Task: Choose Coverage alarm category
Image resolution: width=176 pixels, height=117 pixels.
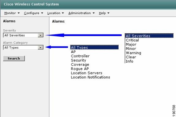Action: pos(80,64)
